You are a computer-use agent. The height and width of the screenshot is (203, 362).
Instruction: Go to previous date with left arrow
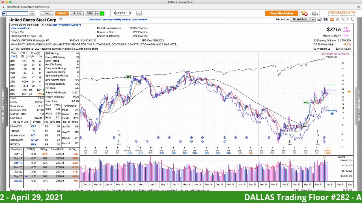[x=114, y=13]
